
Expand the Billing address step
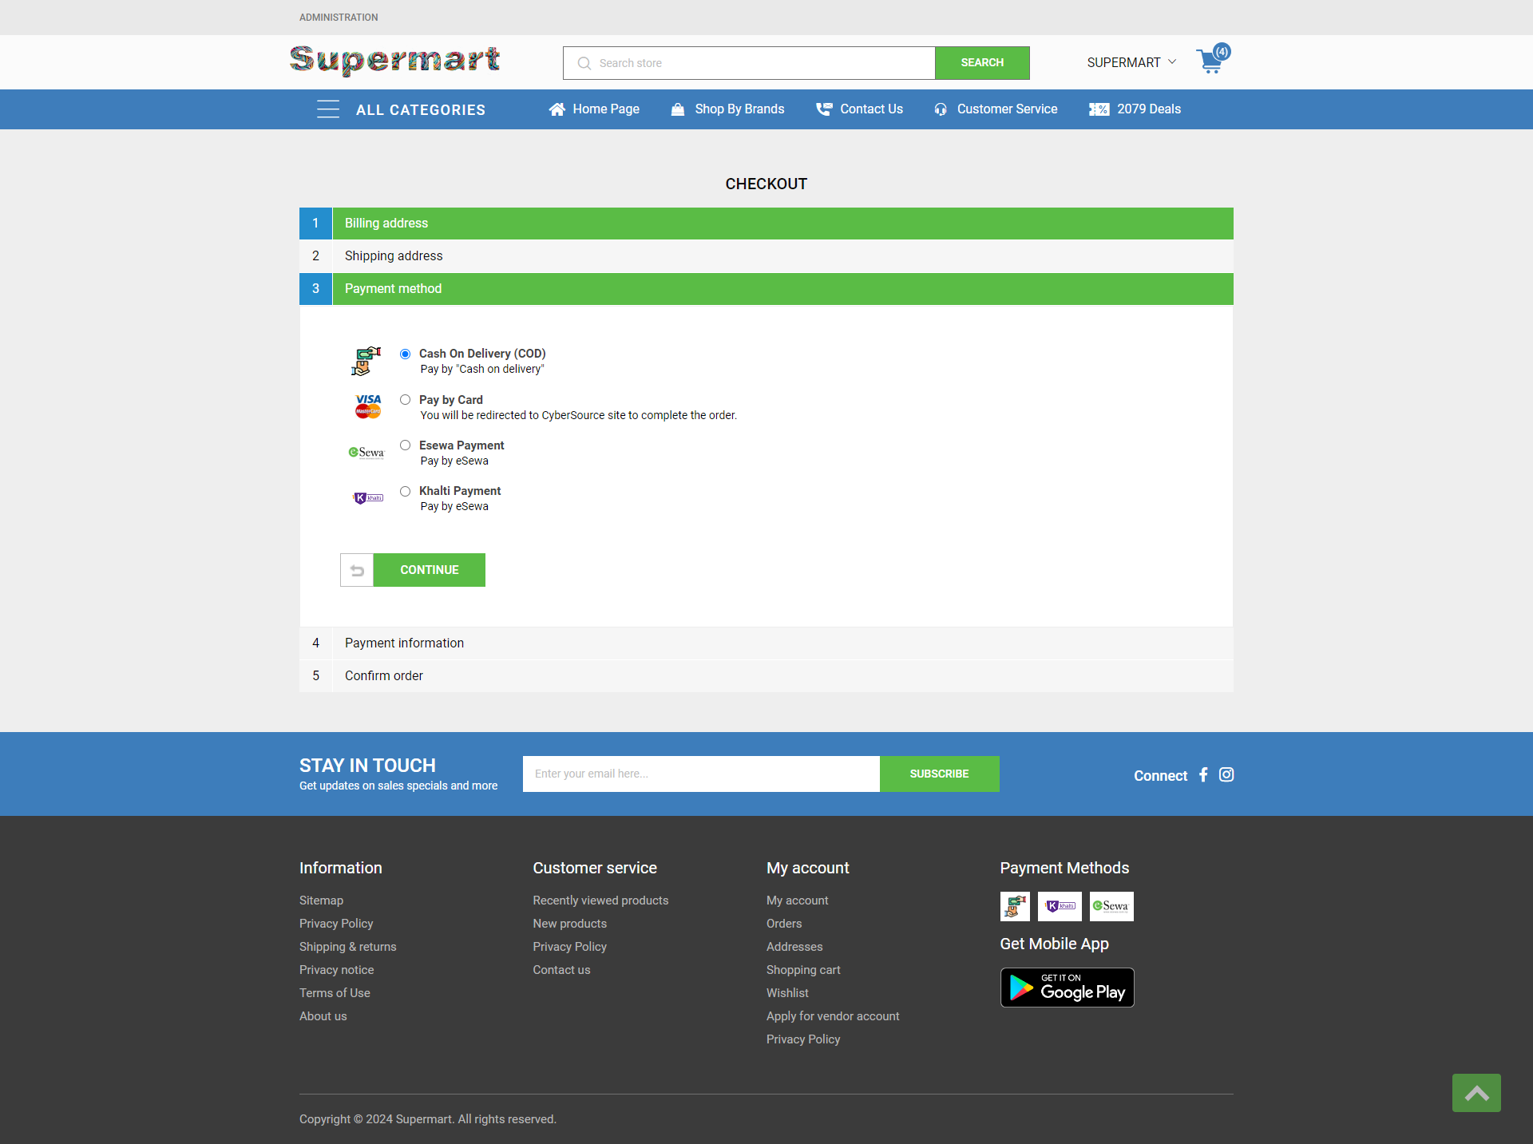point(766,224)
